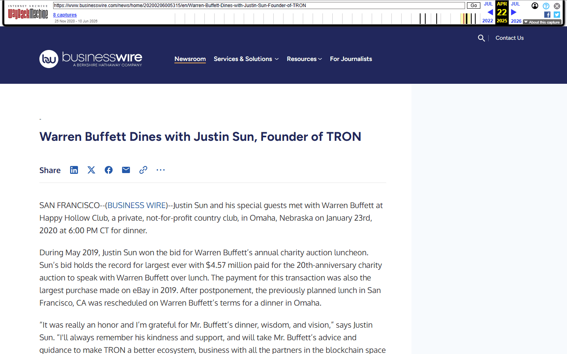Share article on Facebook icon
This screenshot has height=354, width=567.
(109, 170)
